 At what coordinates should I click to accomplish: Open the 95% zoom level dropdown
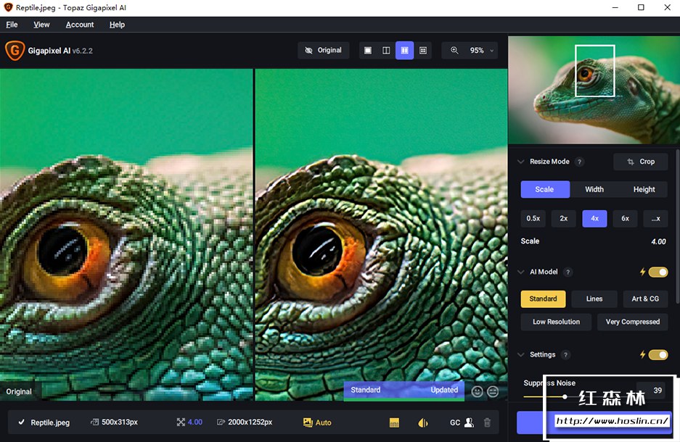click(481, 50)
